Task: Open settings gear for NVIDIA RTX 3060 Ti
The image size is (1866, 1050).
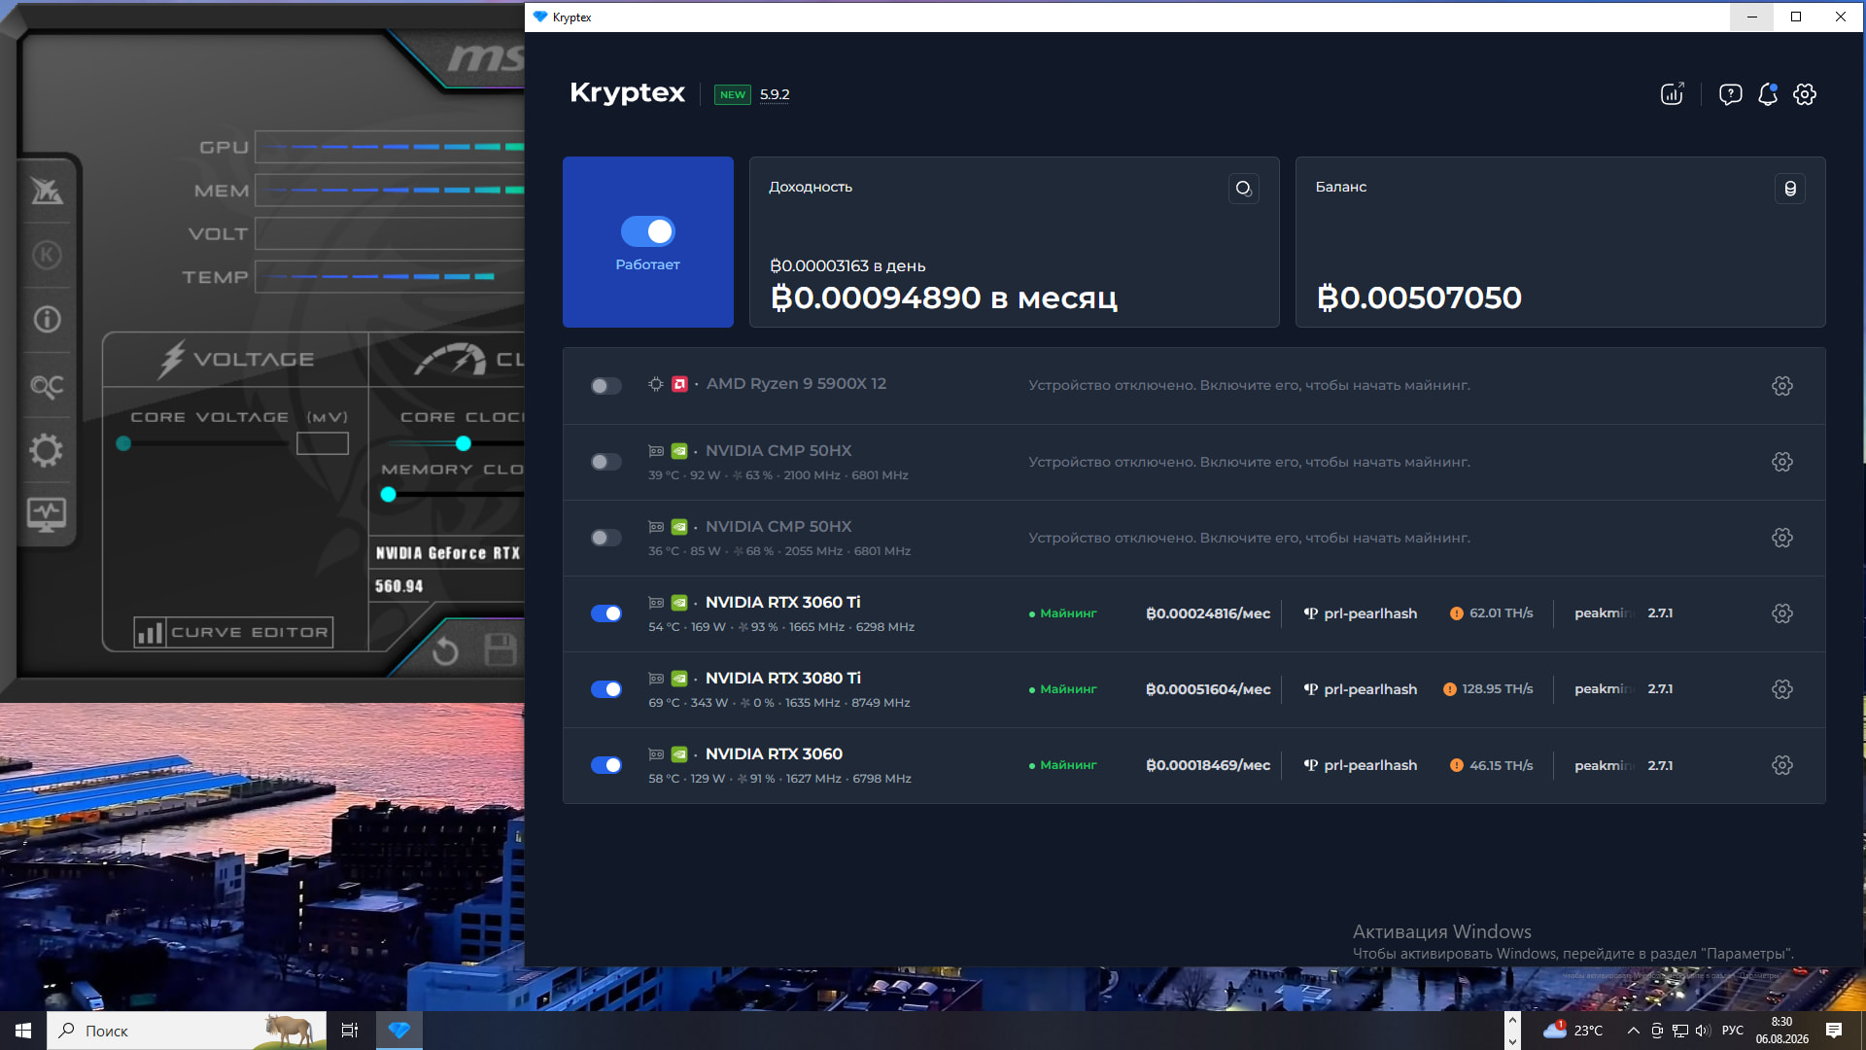Action: point(1782,613)
